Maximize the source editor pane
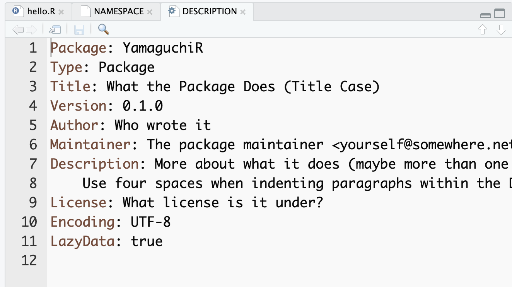The image size is (512, 287). point(500,14)
